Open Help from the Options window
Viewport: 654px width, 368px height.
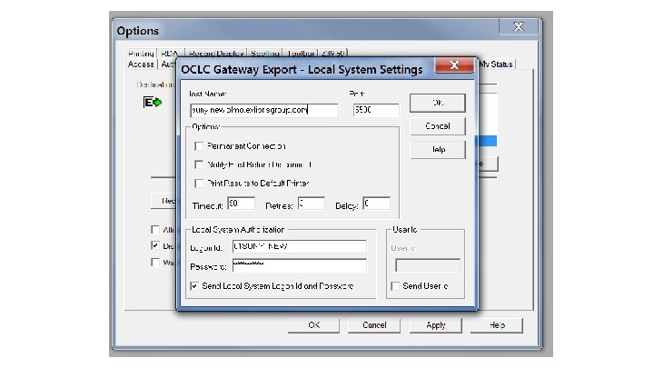(497, 325)
